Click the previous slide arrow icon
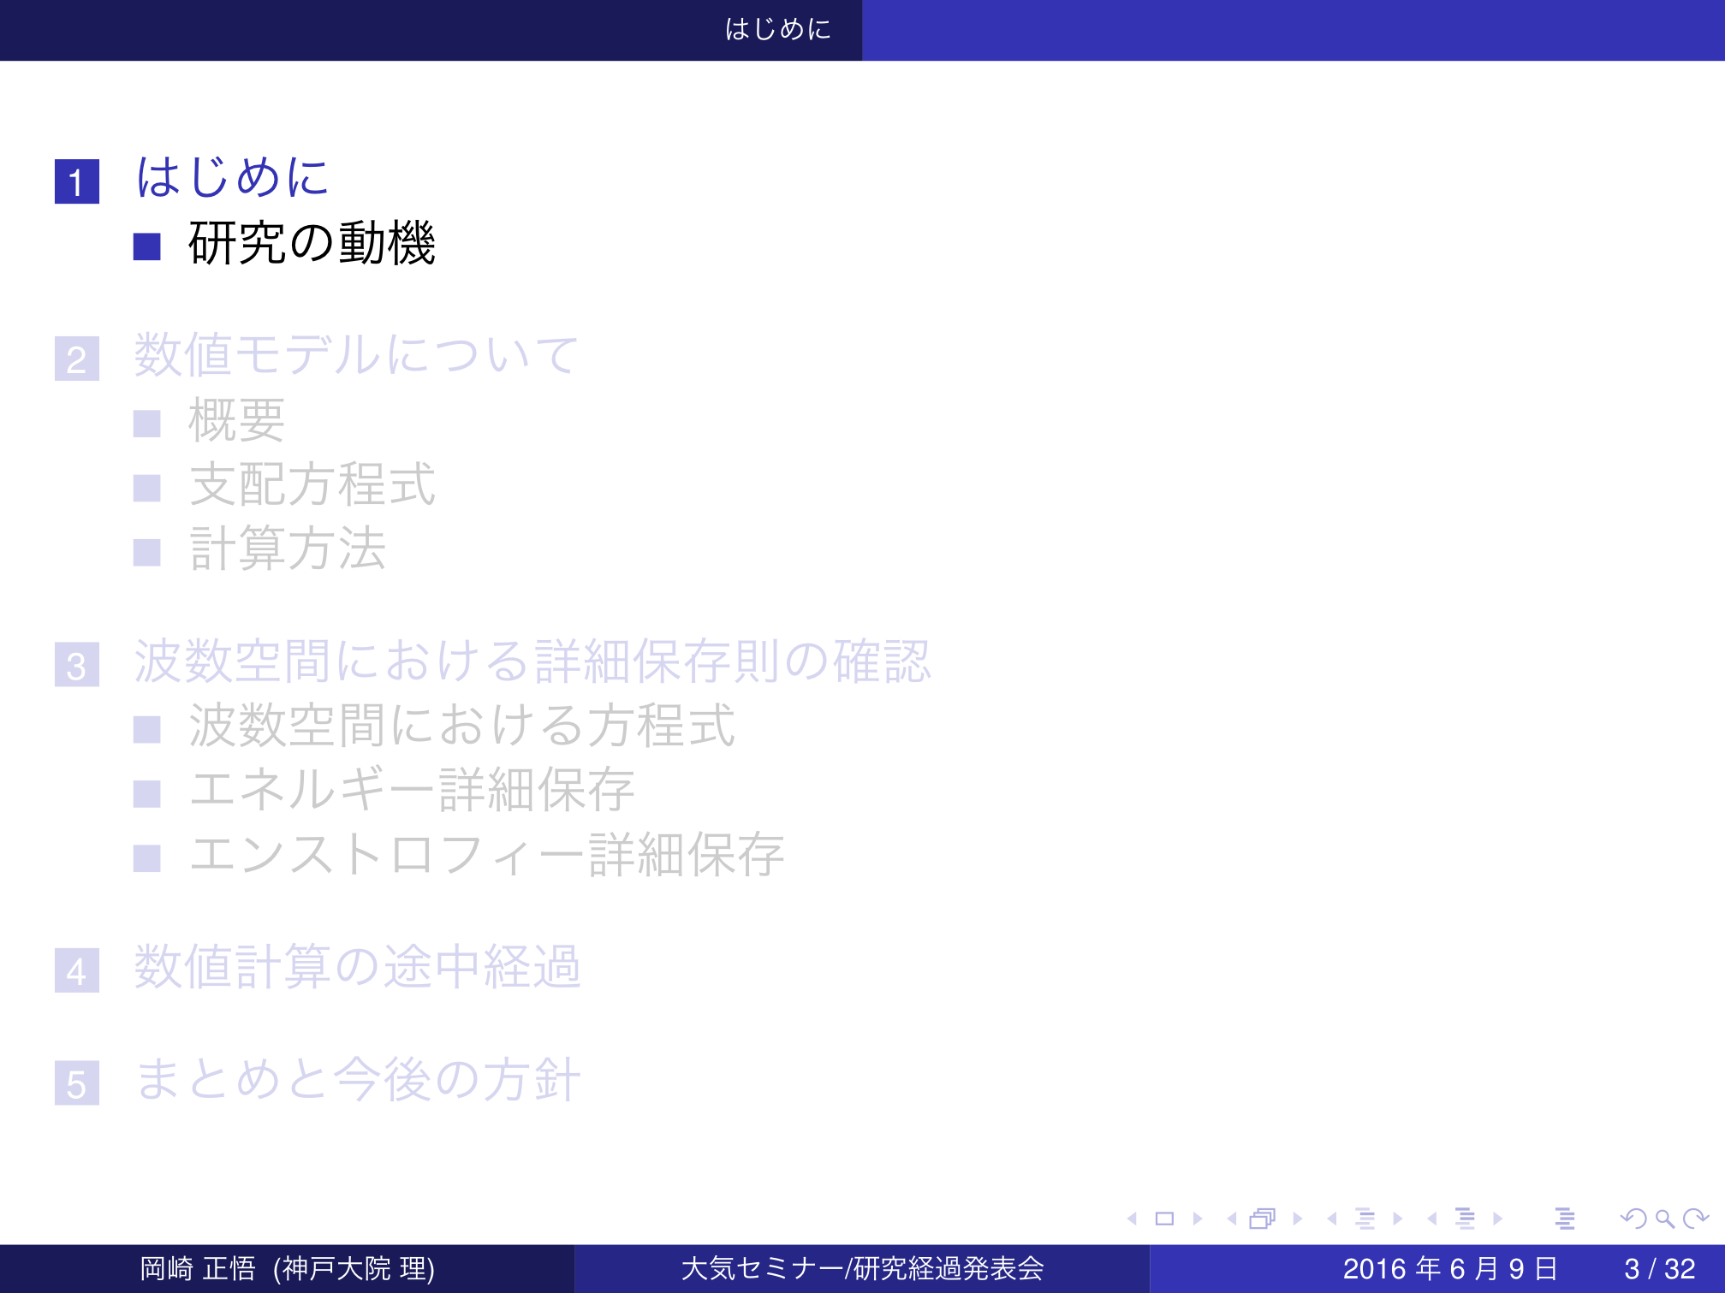The height and width of the screenshot is (1293, 1725). (x=1133, y=1219)
